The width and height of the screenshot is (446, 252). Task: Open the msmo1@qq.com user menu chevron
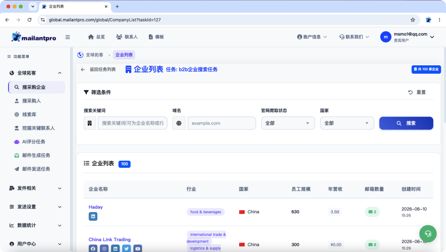(432, 37)
